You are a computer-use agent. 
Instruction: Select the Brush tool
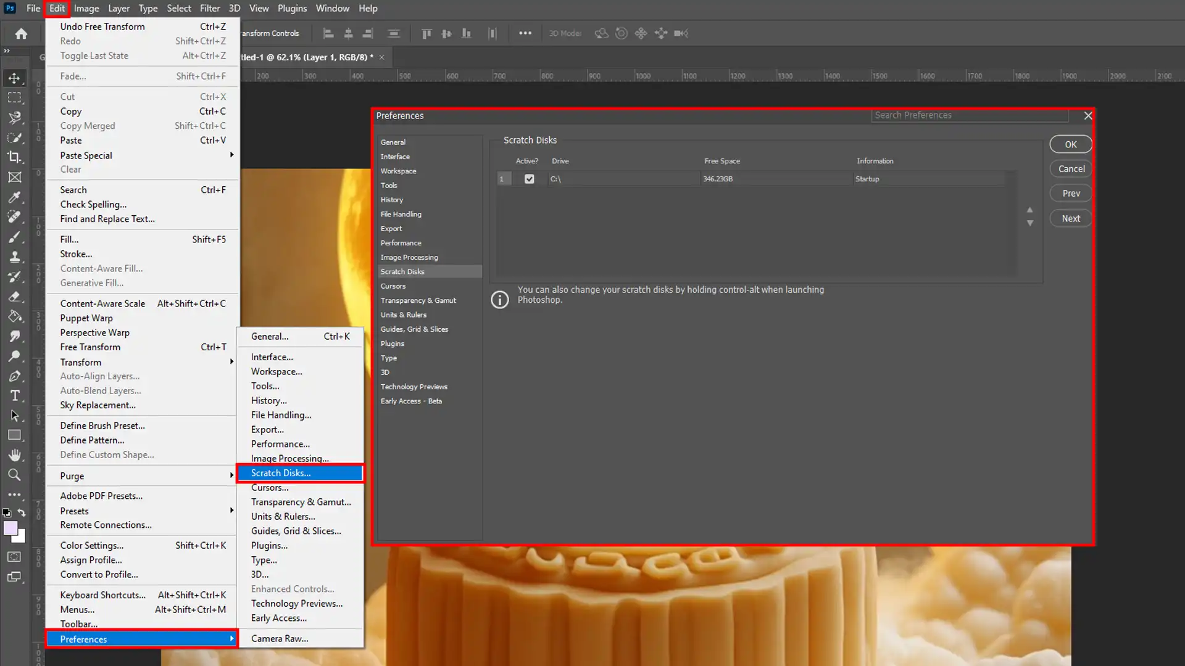click(x=14, y=237)
